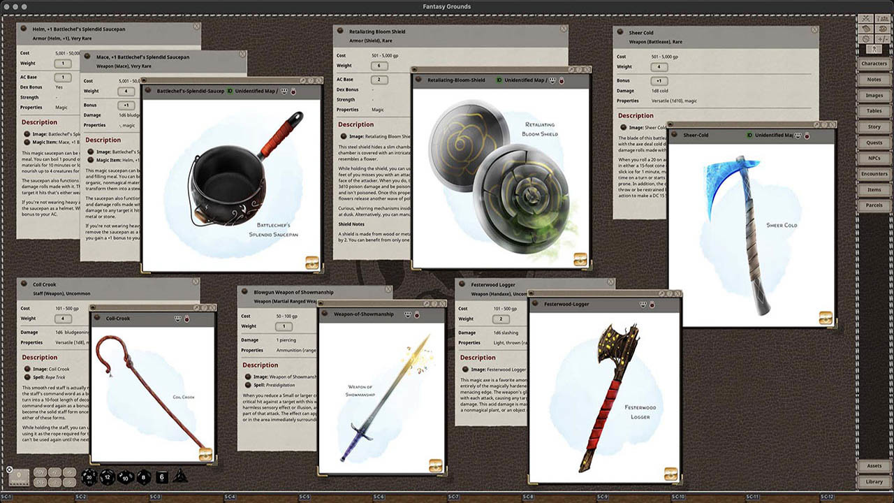894x503 pixels.
Task: Collapse the sidebar using the up arrow
Action: [x=874, y=49]
